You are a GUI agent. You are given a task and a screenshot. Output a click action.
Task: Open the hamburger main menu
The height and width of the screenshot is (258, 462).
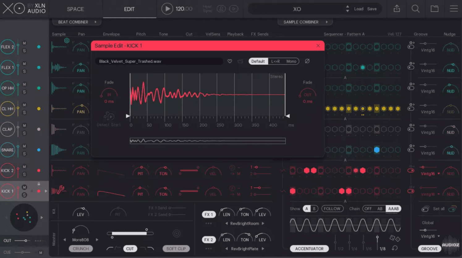click(x=454, y=9)
